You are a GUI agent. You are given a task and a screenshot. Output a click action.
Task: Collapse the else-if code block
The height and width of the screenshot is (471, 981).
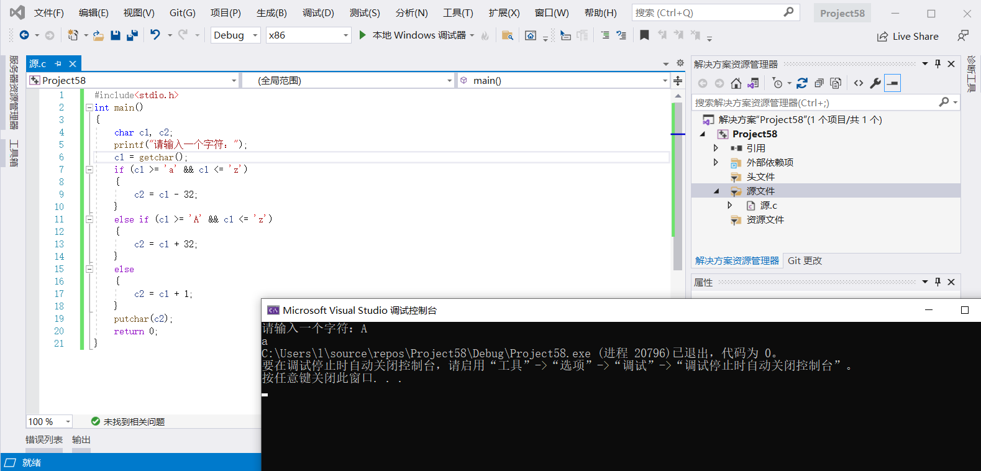(x=89, y=219)
